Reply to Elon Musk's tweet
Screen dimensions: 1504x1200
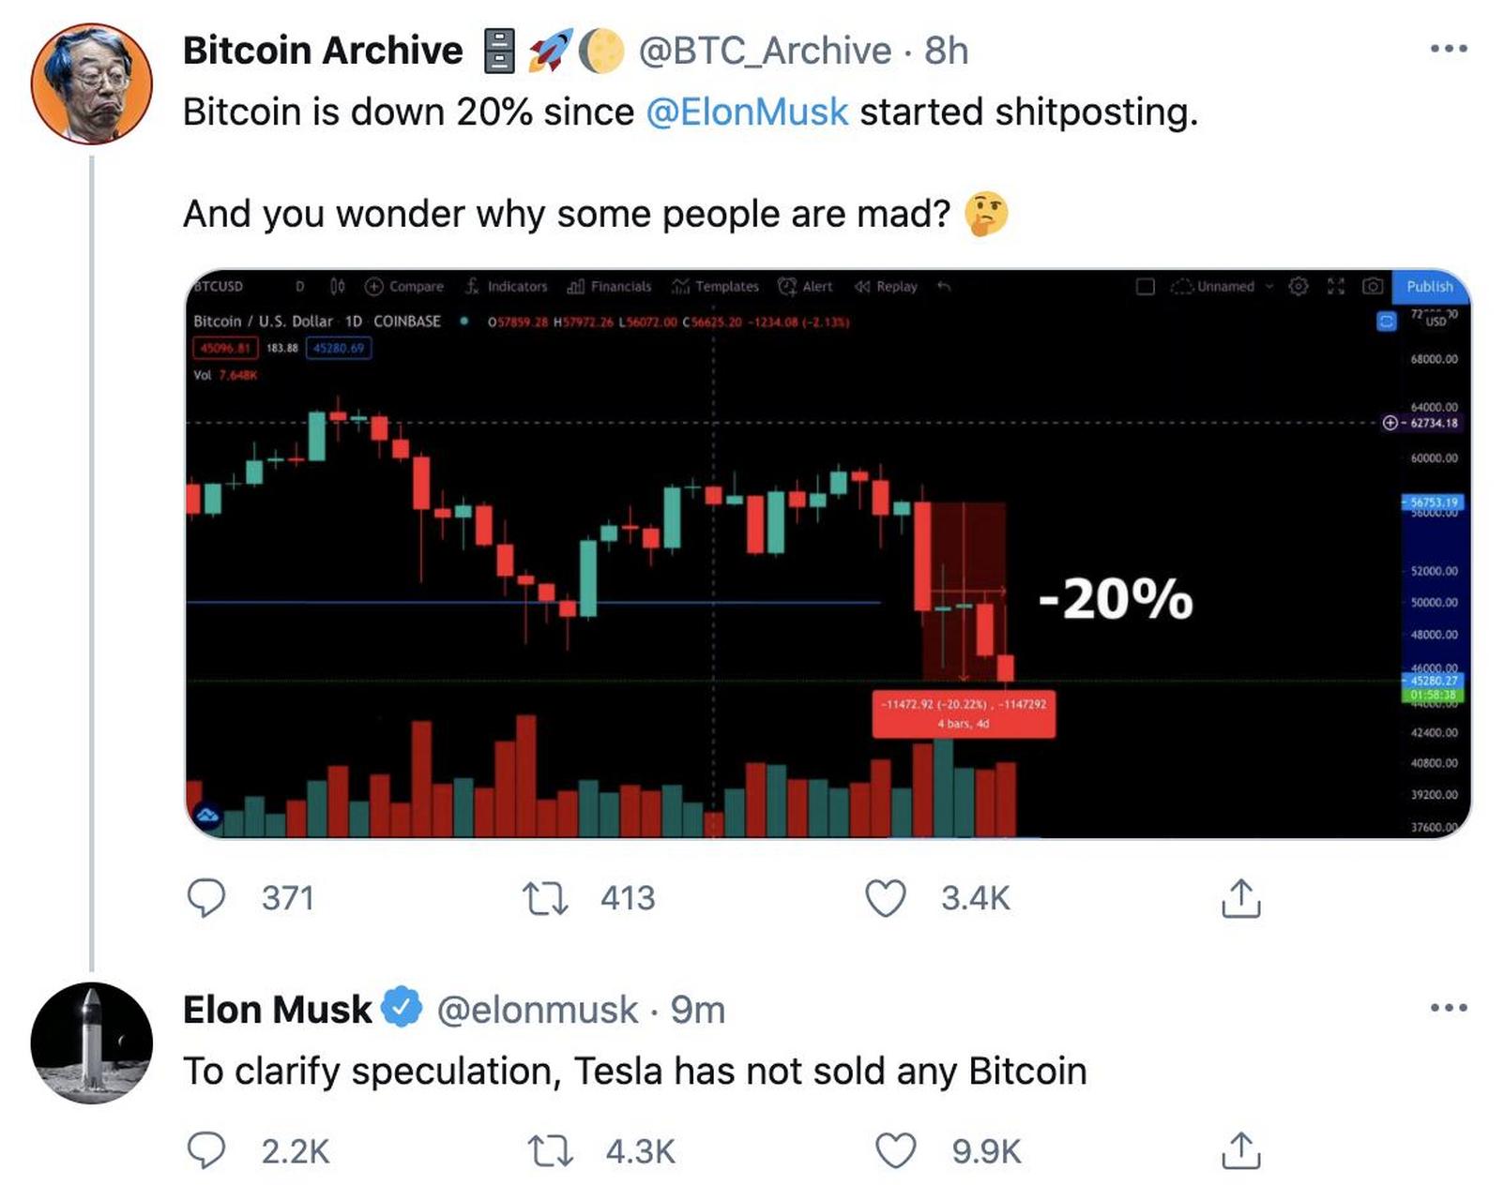click(206, 1150)
